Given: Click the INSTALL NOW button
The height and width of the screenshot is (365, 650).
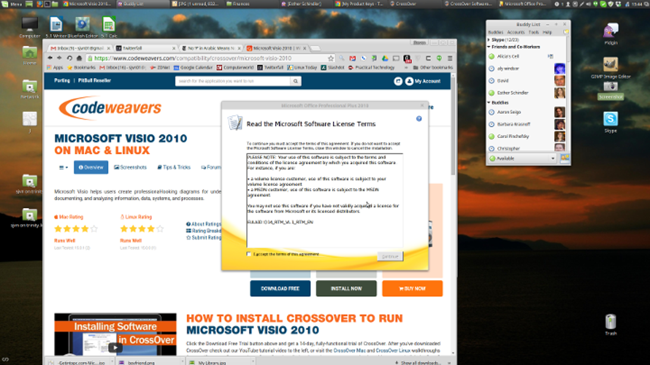Looking at the screenshot, I should tap(346, 288).
